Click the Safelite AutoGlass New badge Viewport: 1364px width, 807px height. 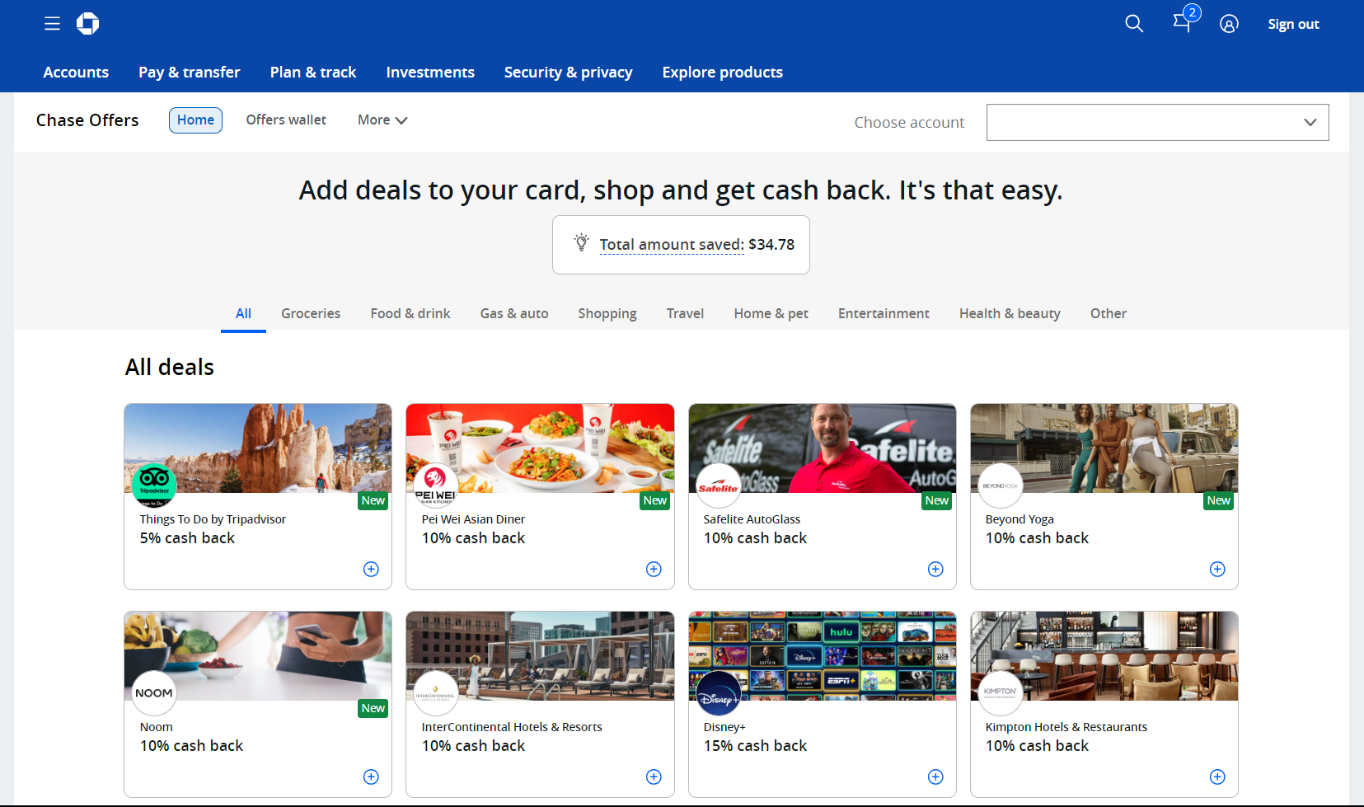pos(937,500)
